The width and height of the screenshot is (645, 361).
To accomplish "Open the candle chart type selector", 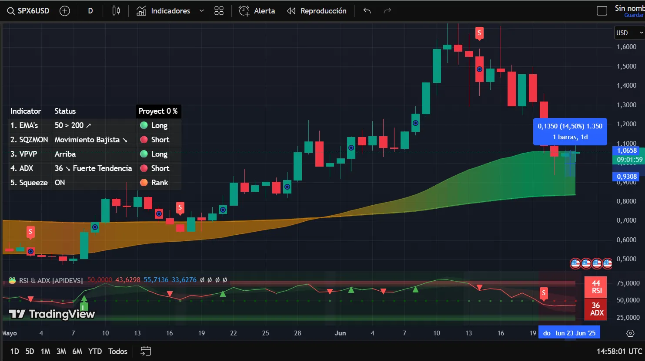I will (116, 10).
